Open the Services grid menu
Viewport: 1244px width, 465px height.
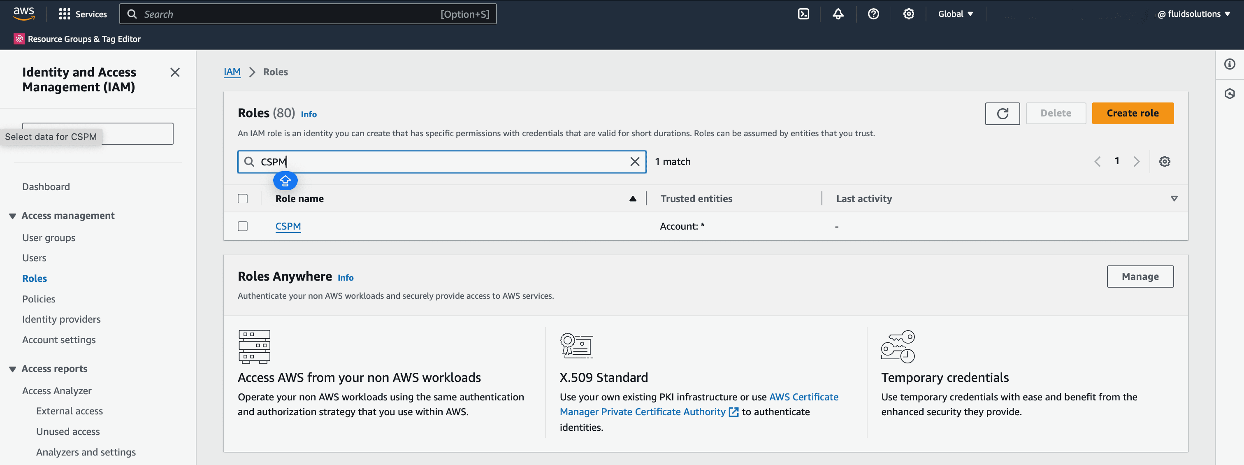click(x=83, y=14)
